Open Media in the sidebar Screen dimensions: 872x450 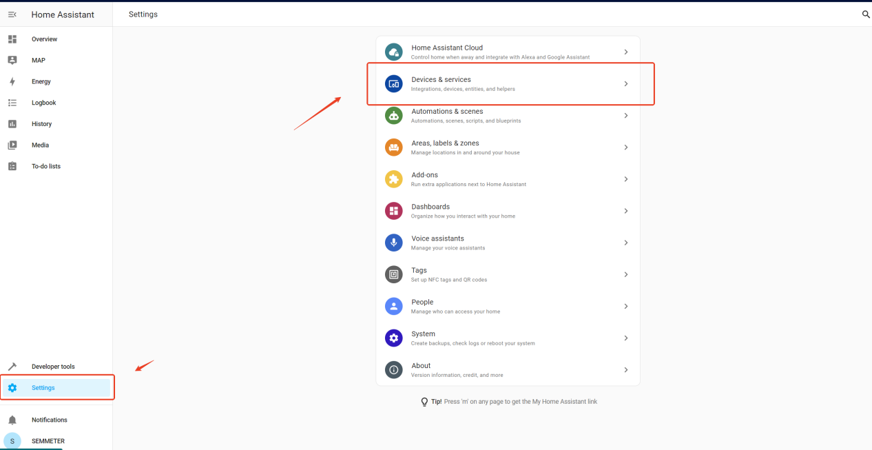(40, 145)
